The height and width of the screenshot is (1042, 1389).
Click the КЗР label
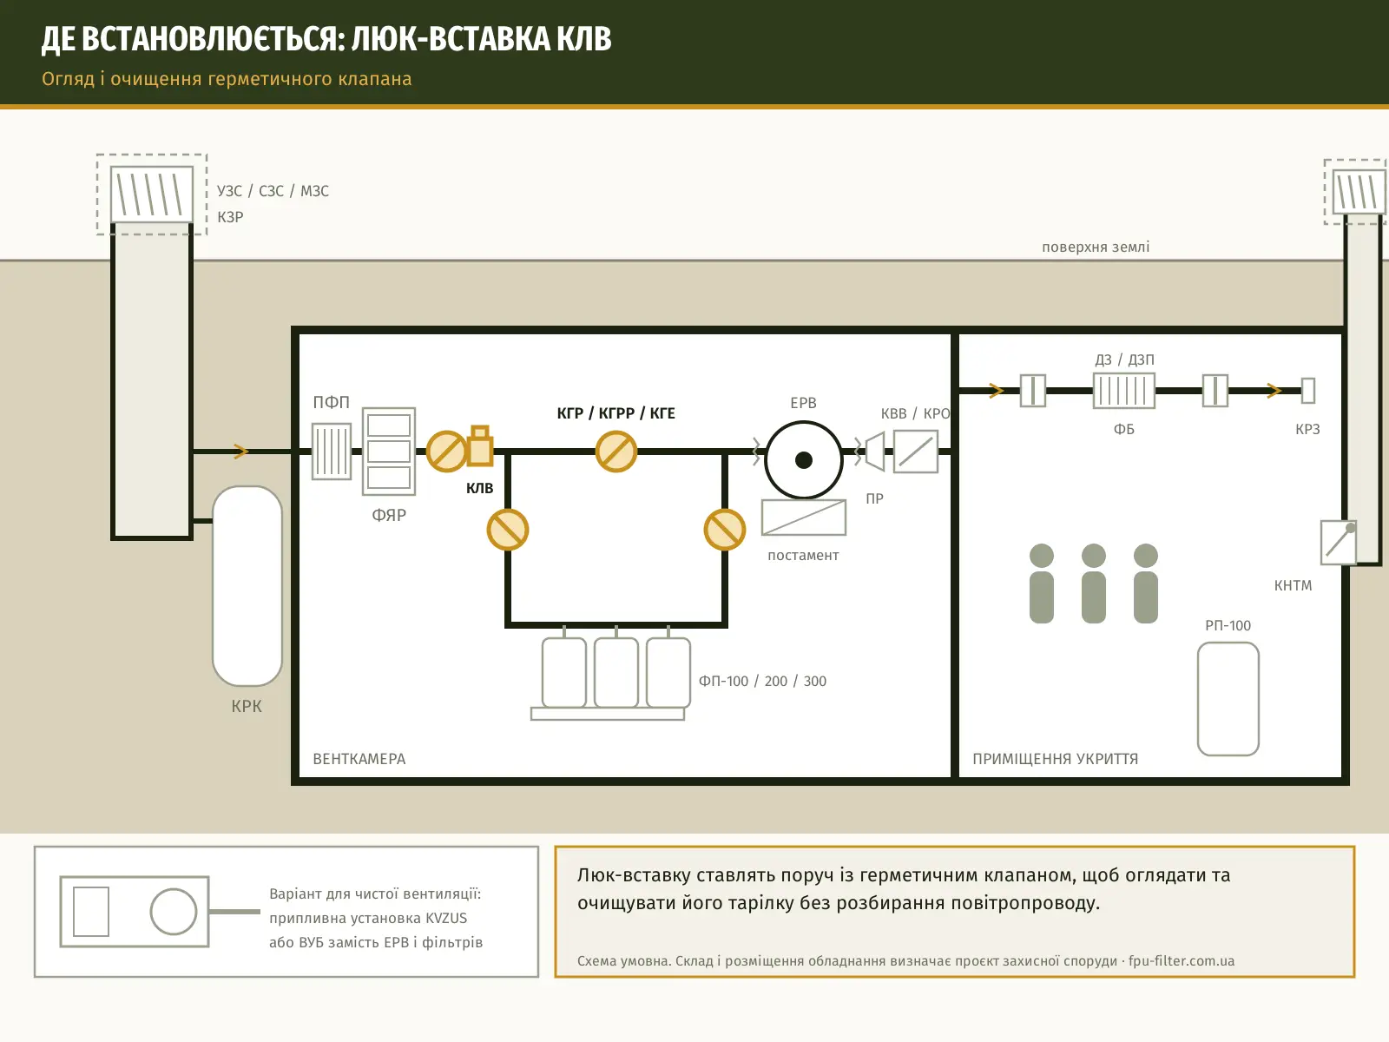230,217
